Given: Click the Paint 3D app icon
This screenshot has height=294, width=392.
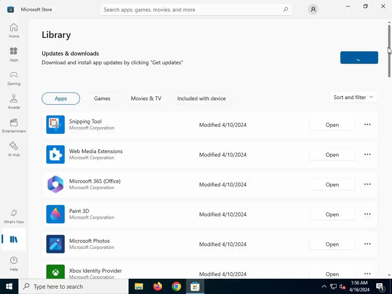Looking at the screenshot, I should pos(56,214).
